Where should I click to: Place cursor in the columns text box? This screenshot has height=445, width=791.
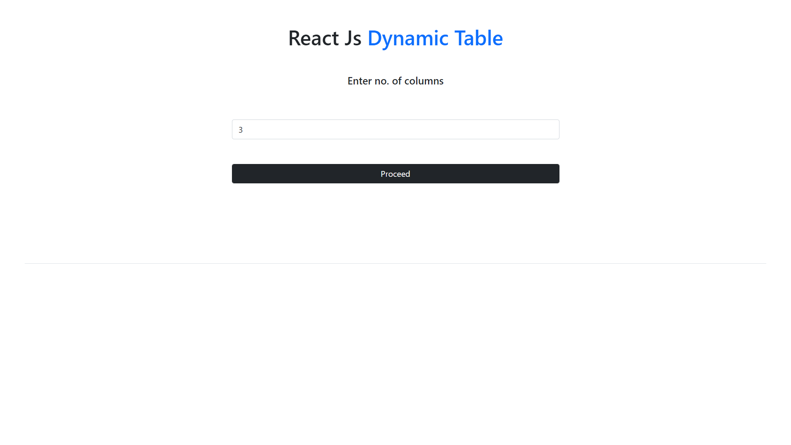coord(371,129)
